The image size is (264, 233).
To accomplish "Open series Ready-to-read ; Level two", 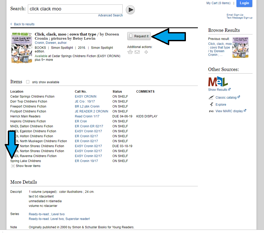I will [47, 214].
